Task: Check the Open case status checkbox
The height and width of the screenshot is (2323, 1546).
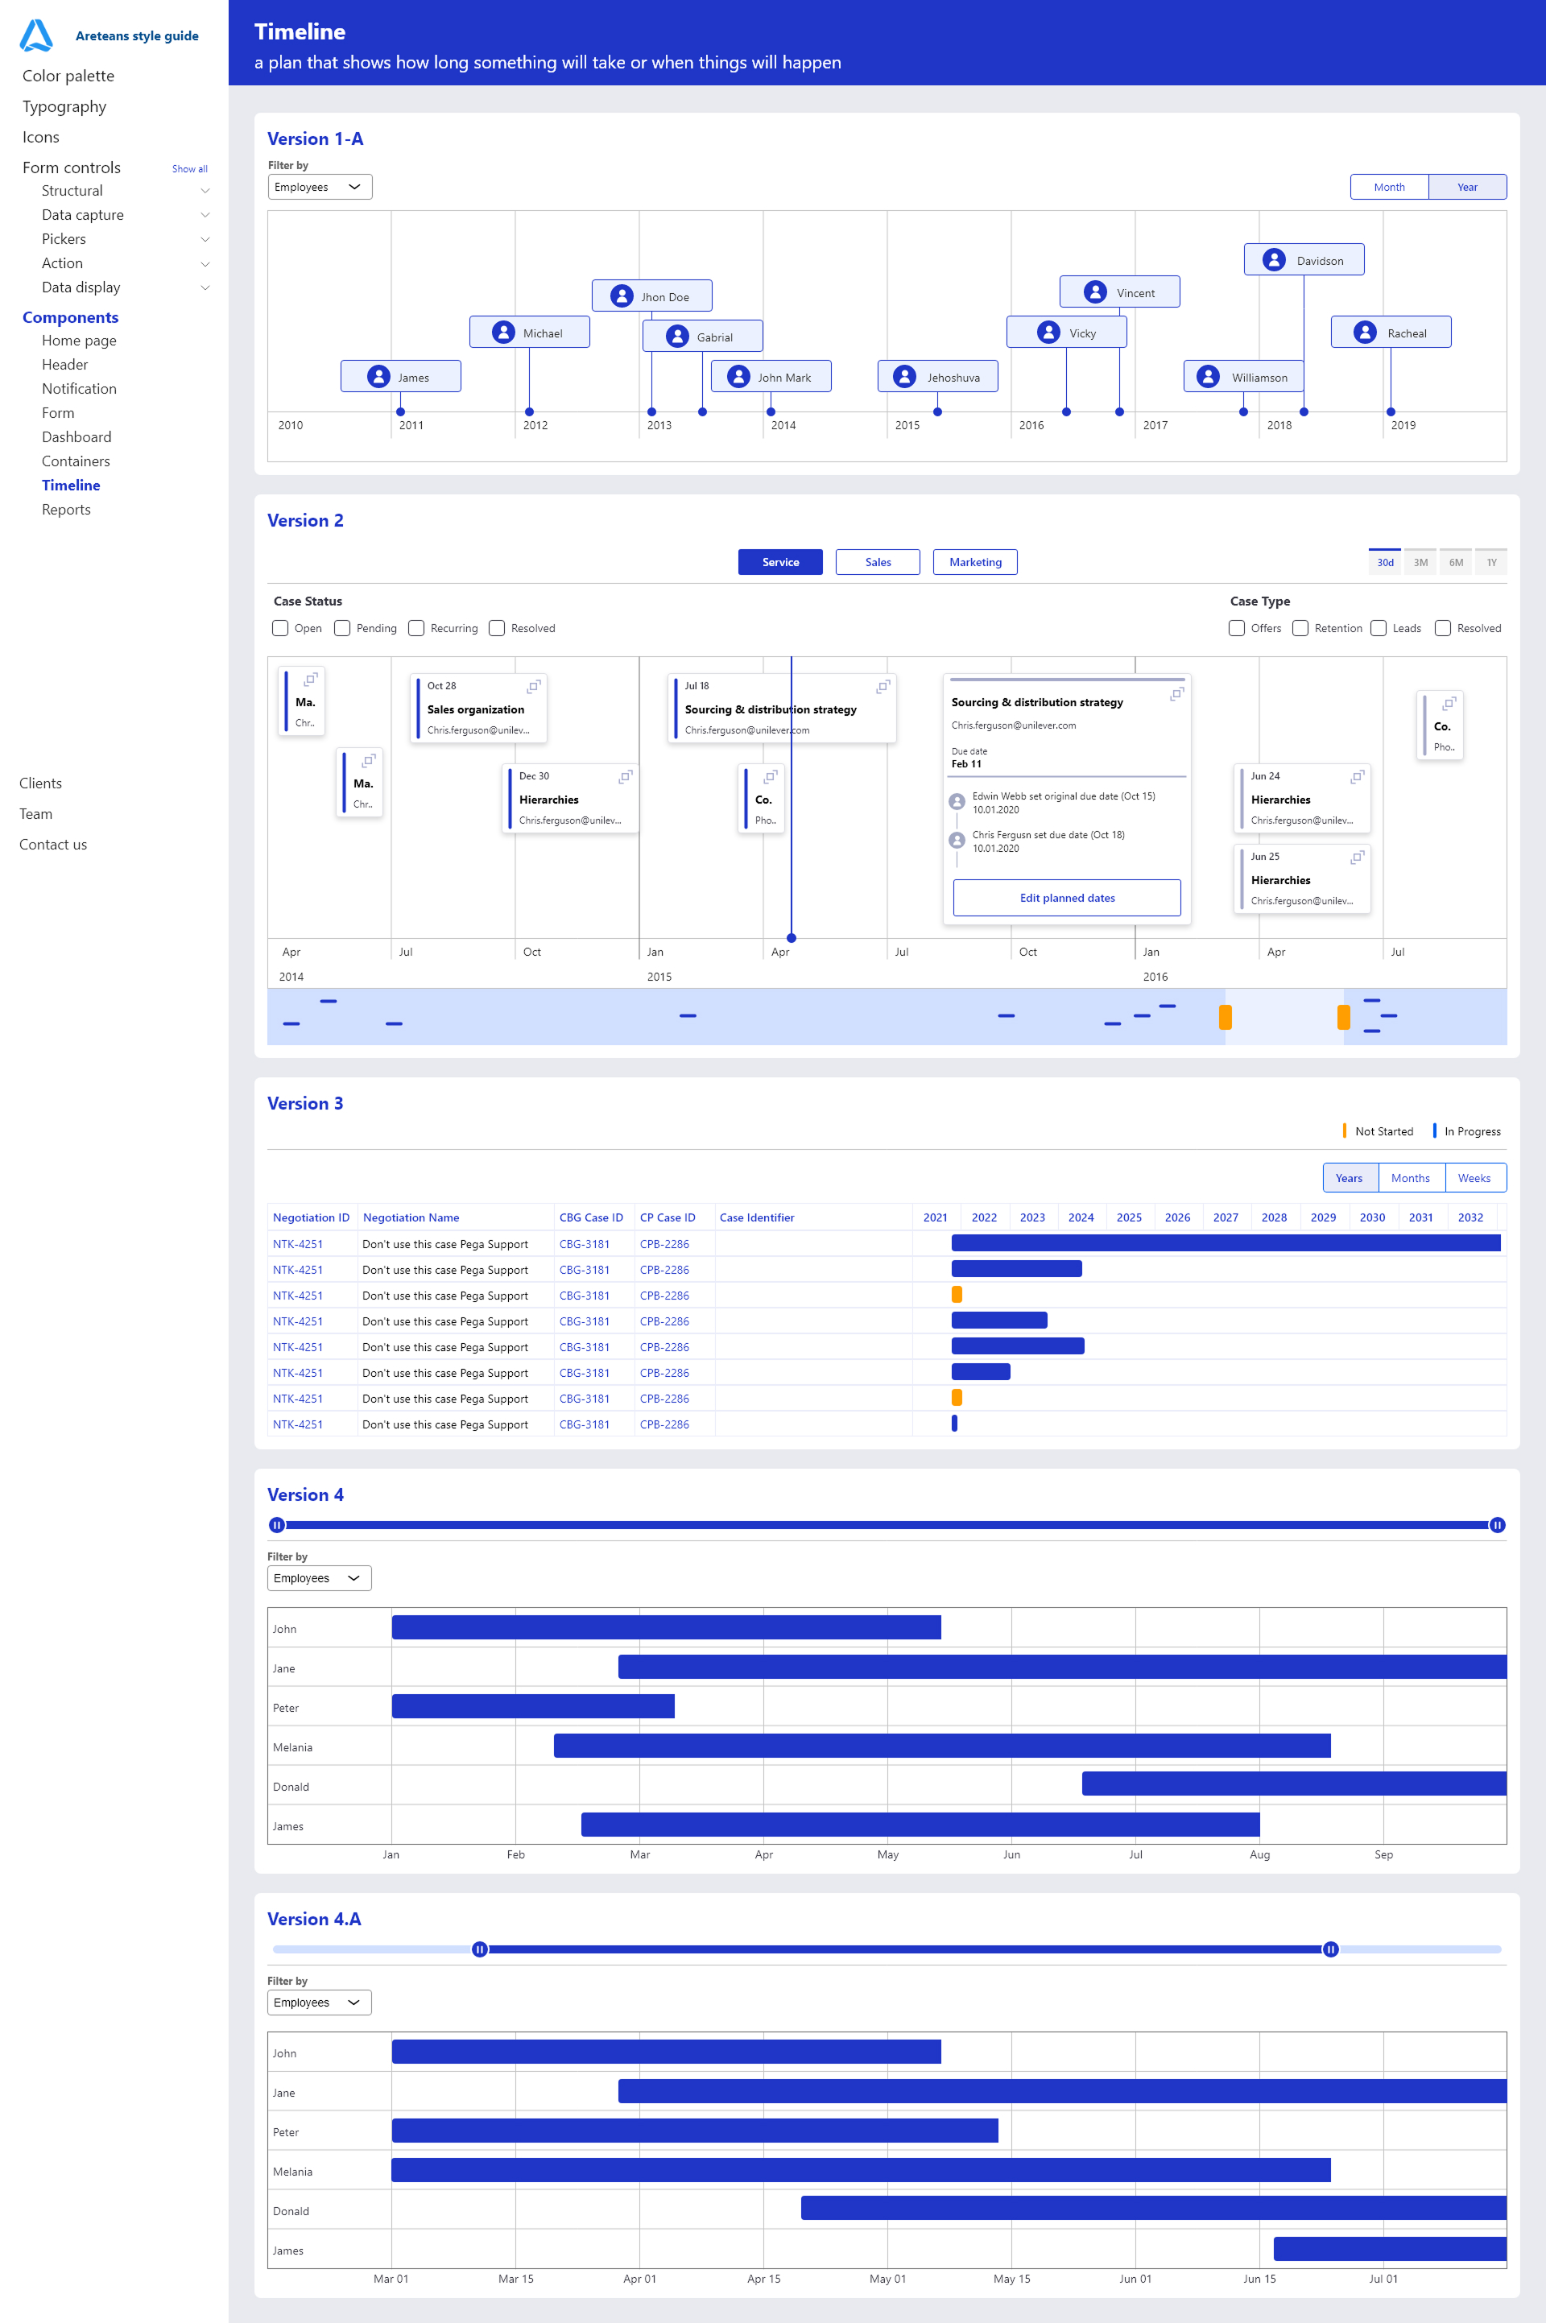Action: [281, 628]
